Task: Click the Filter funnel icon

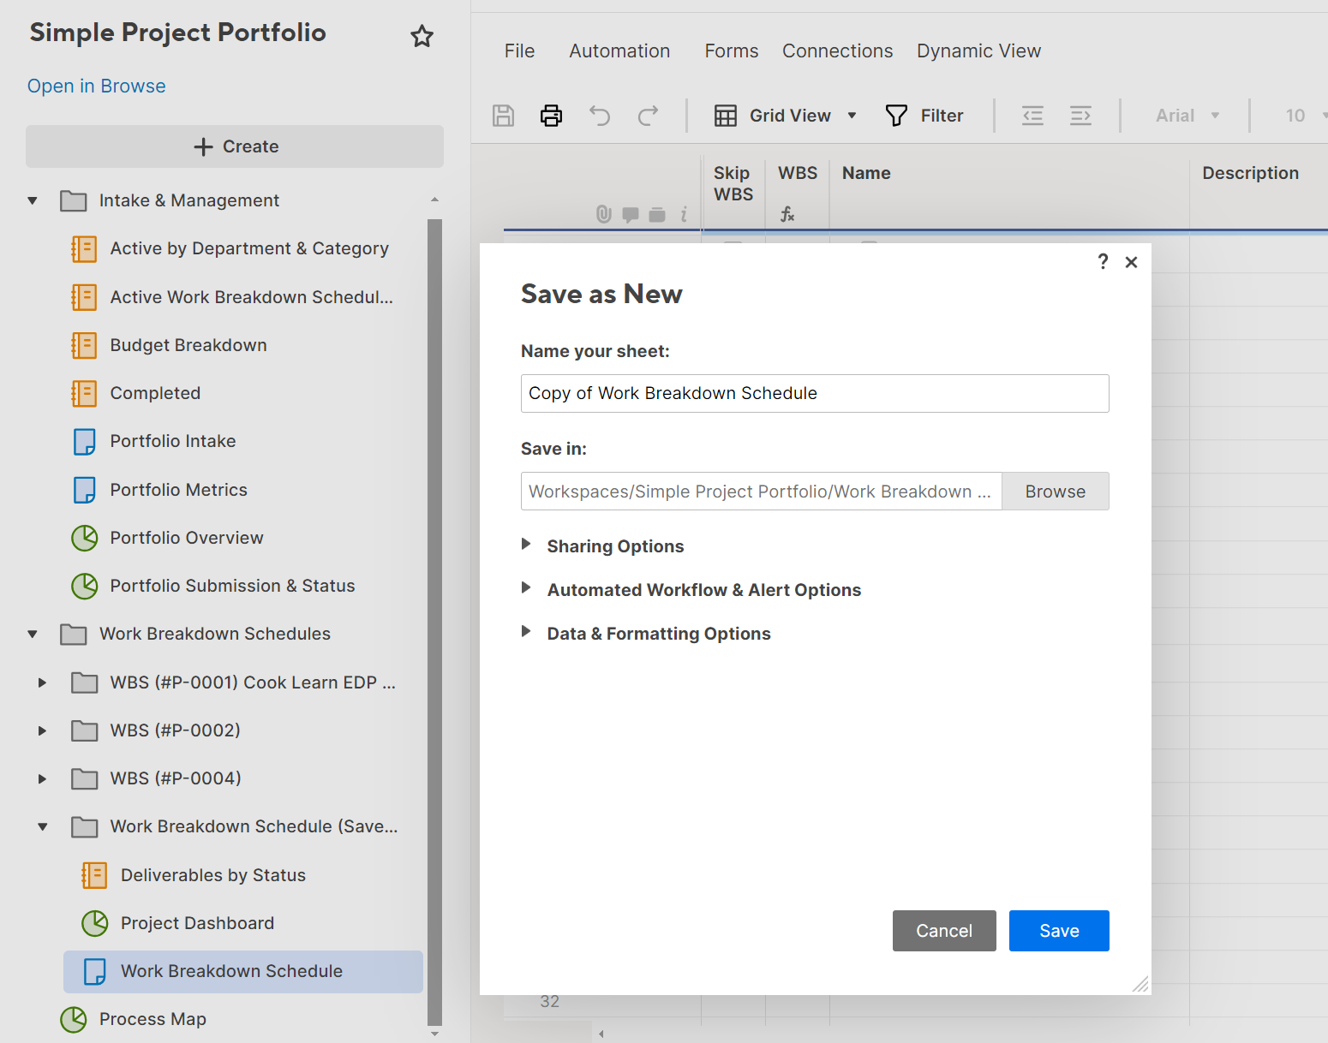Action: [896, 116]
